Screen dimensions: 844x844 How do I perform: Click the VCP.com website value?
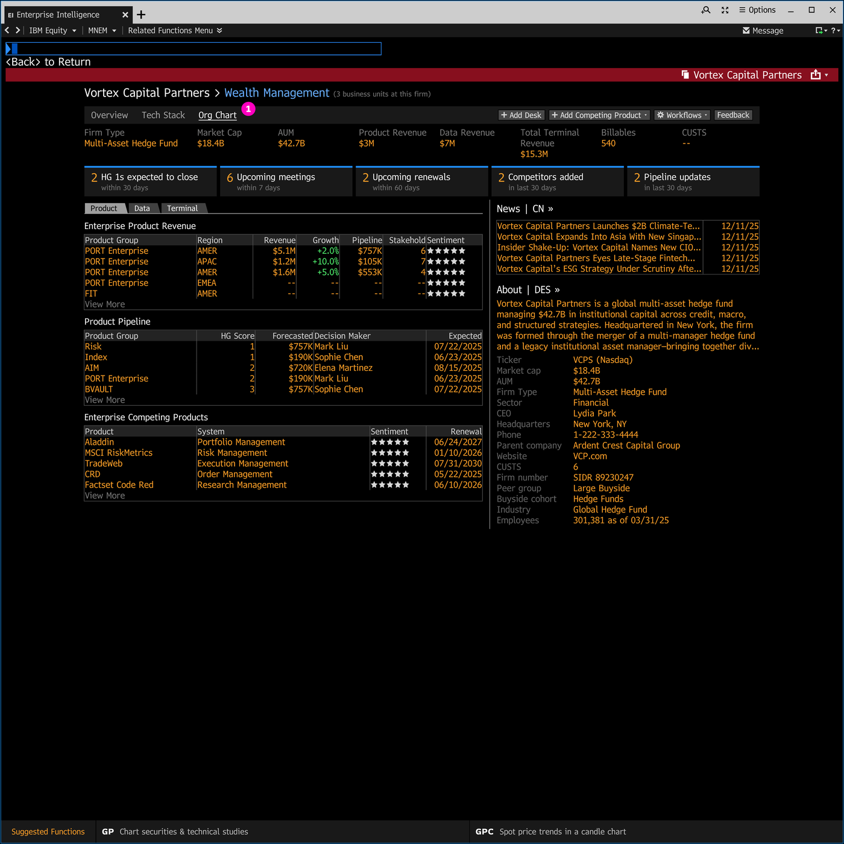(590, 456)
